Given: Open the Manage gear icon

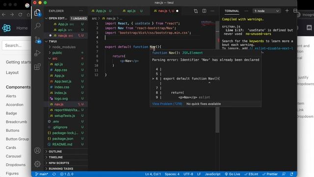Looking at the screenshot, I should pyautogui.click(x=37, y=164).
